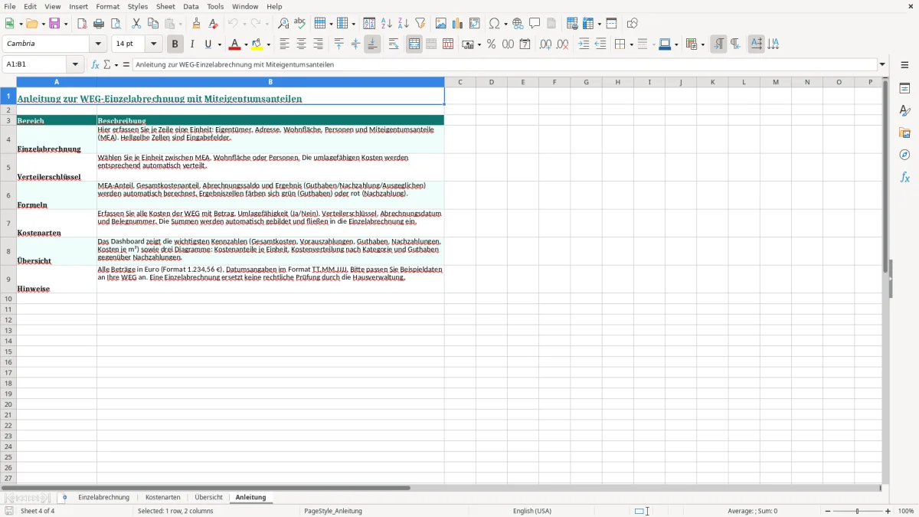
Task: Toggle Wrap Text
Action: click(394, 44)
